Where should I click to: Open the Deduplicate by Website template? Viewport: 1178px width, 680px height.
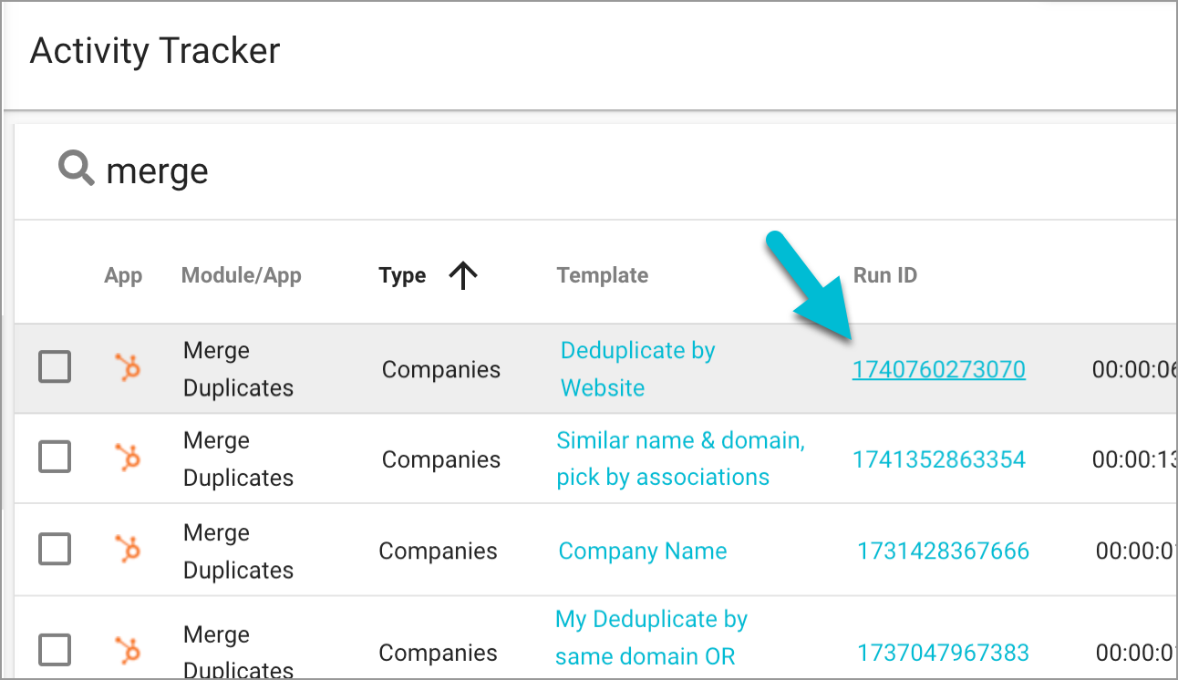(636, 368)
